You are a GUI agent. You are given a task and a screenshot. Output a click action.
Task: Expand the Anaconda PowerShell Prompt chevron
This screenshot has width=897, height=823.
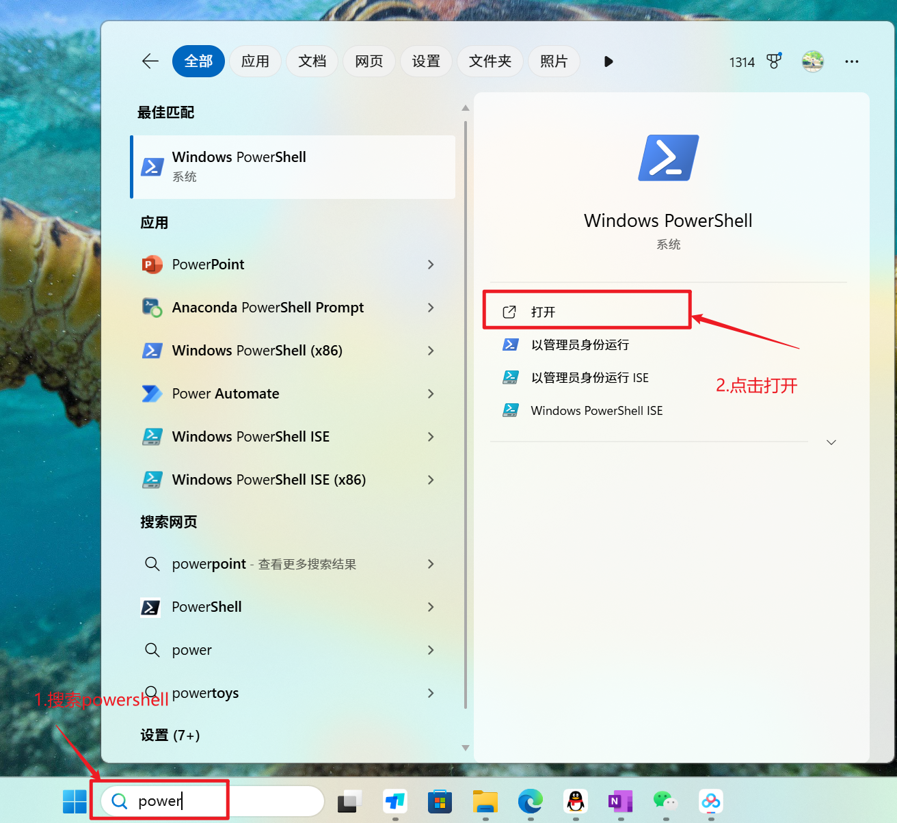click(431, 308)
